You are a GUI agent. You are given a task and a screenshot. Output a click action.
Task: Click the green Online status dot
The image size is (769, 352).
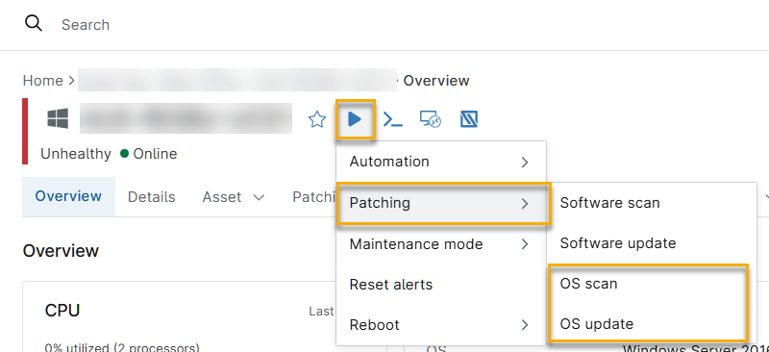(x=124, y=154)
